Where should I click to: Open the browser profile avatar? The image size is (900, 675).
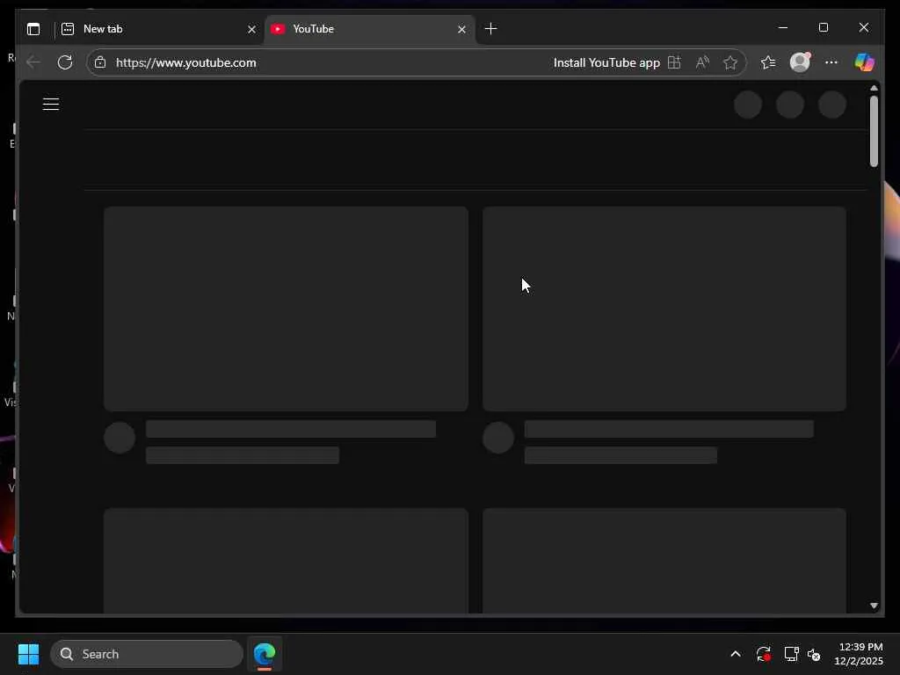coord(800,62)
